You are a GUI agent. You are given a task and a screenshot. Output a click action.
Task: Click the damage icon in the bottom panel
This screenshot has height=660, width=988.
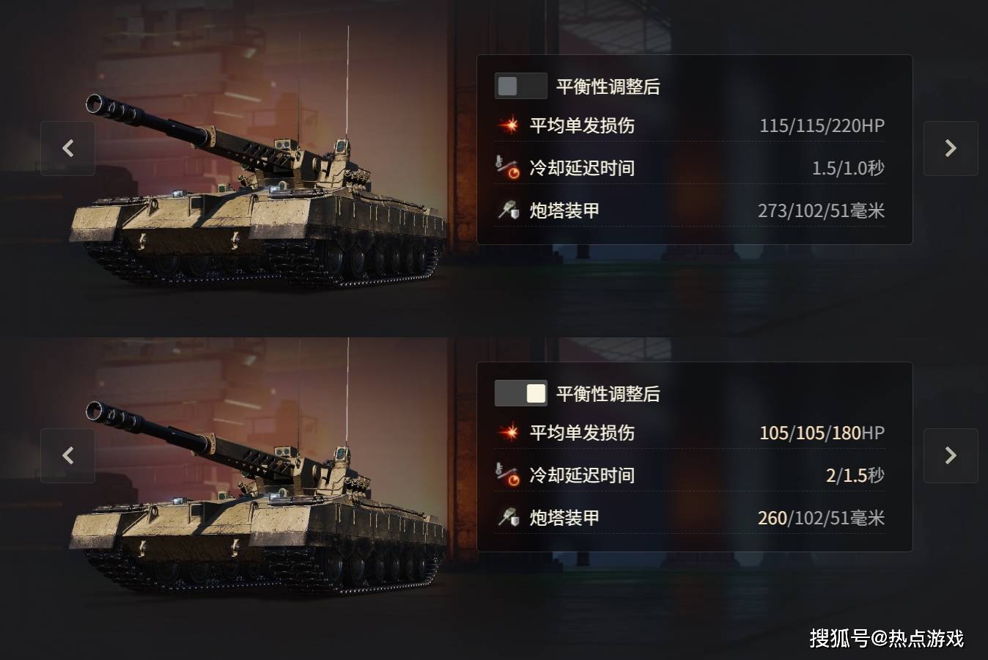click(508, 433)
